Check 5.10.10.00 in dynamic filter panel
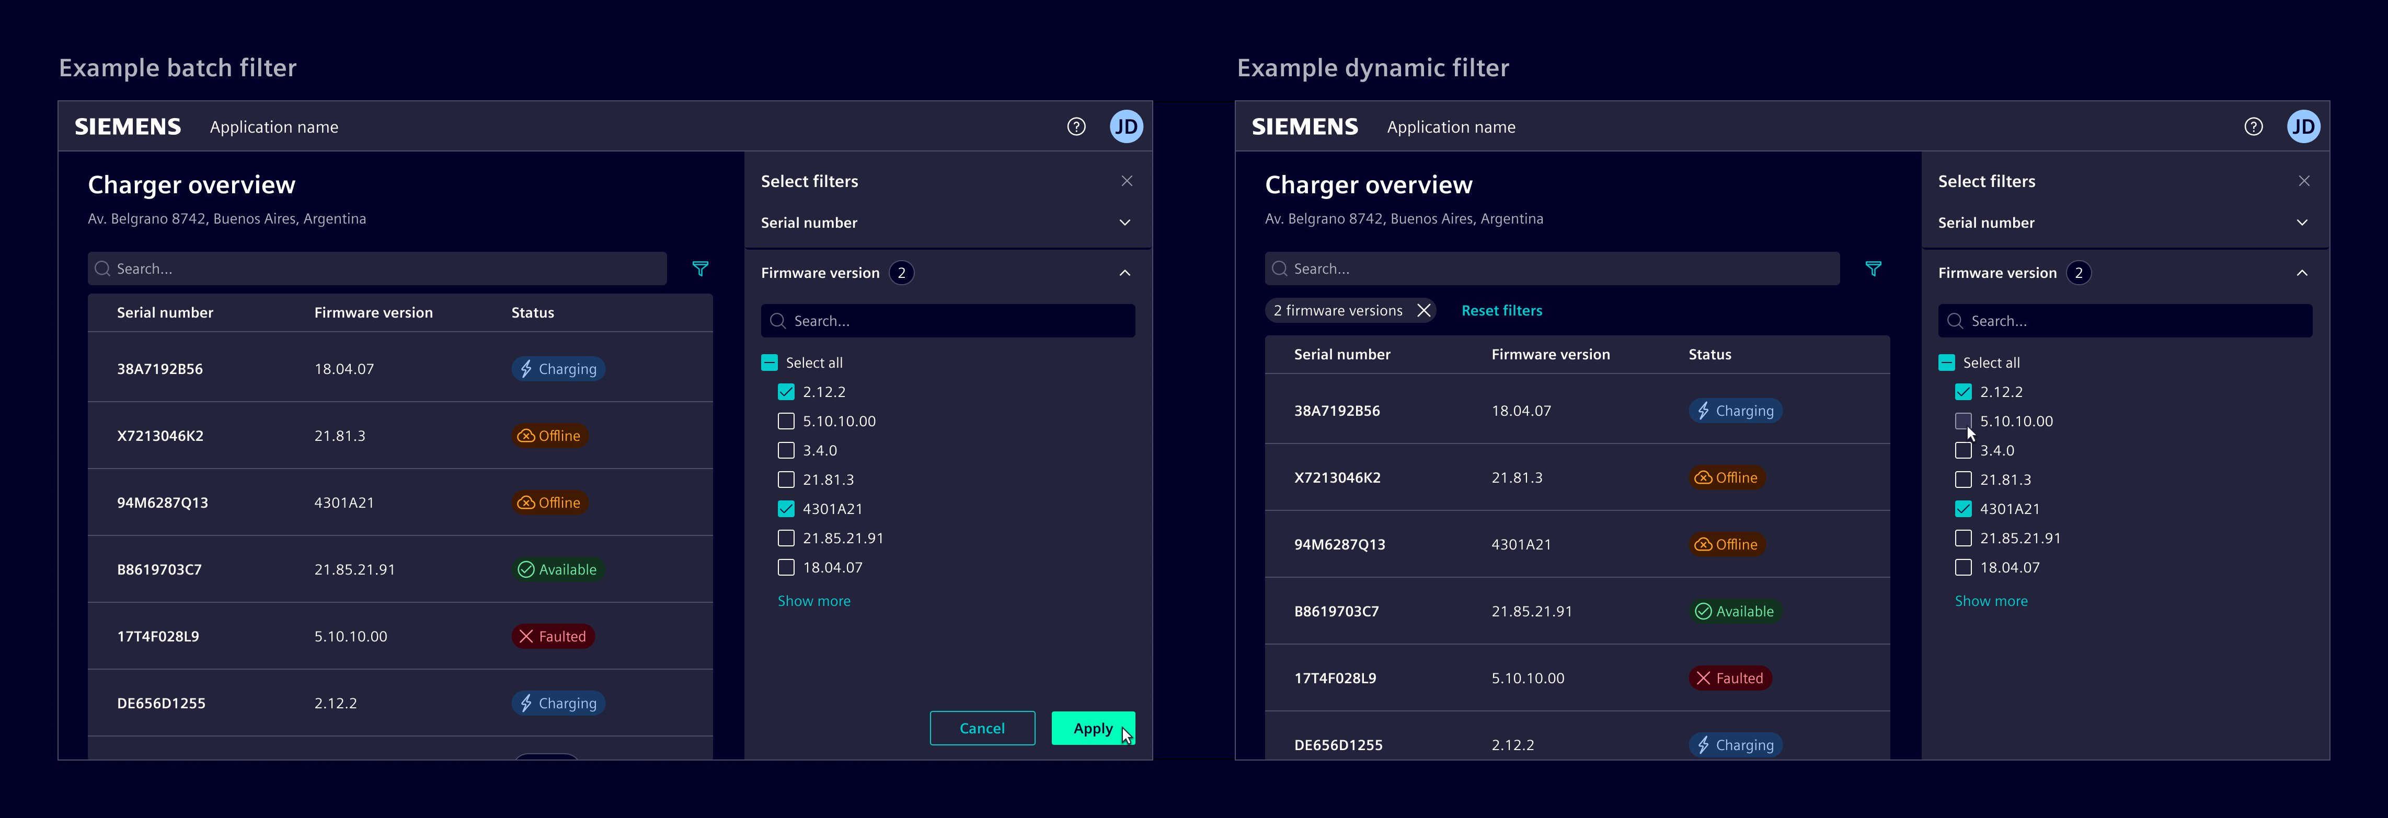The width and height of the screenshot is (2388, 818). tap(1962, 422)
